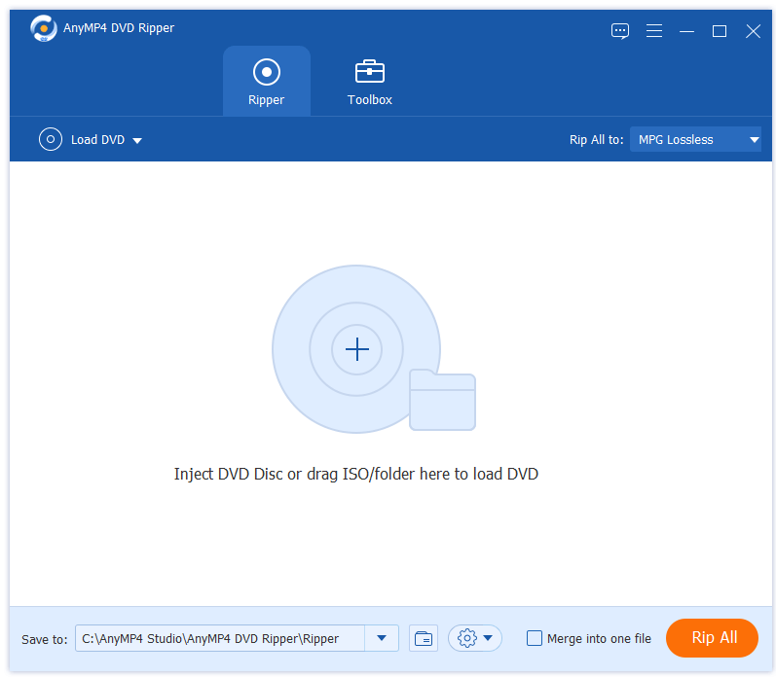776x677 pixels.
Task: Open the output folder icon button
Action: pyautogui.click(x=424, y=638)
